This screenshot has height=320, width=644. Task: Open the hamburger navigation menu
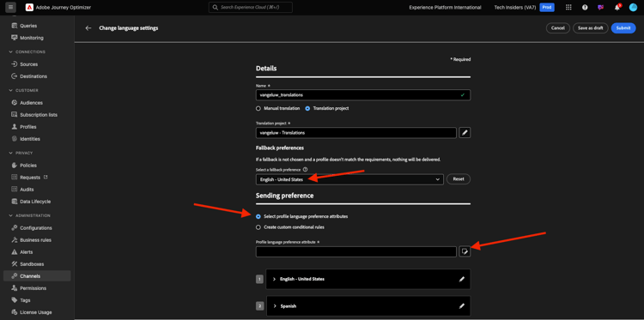coord(10,7)
